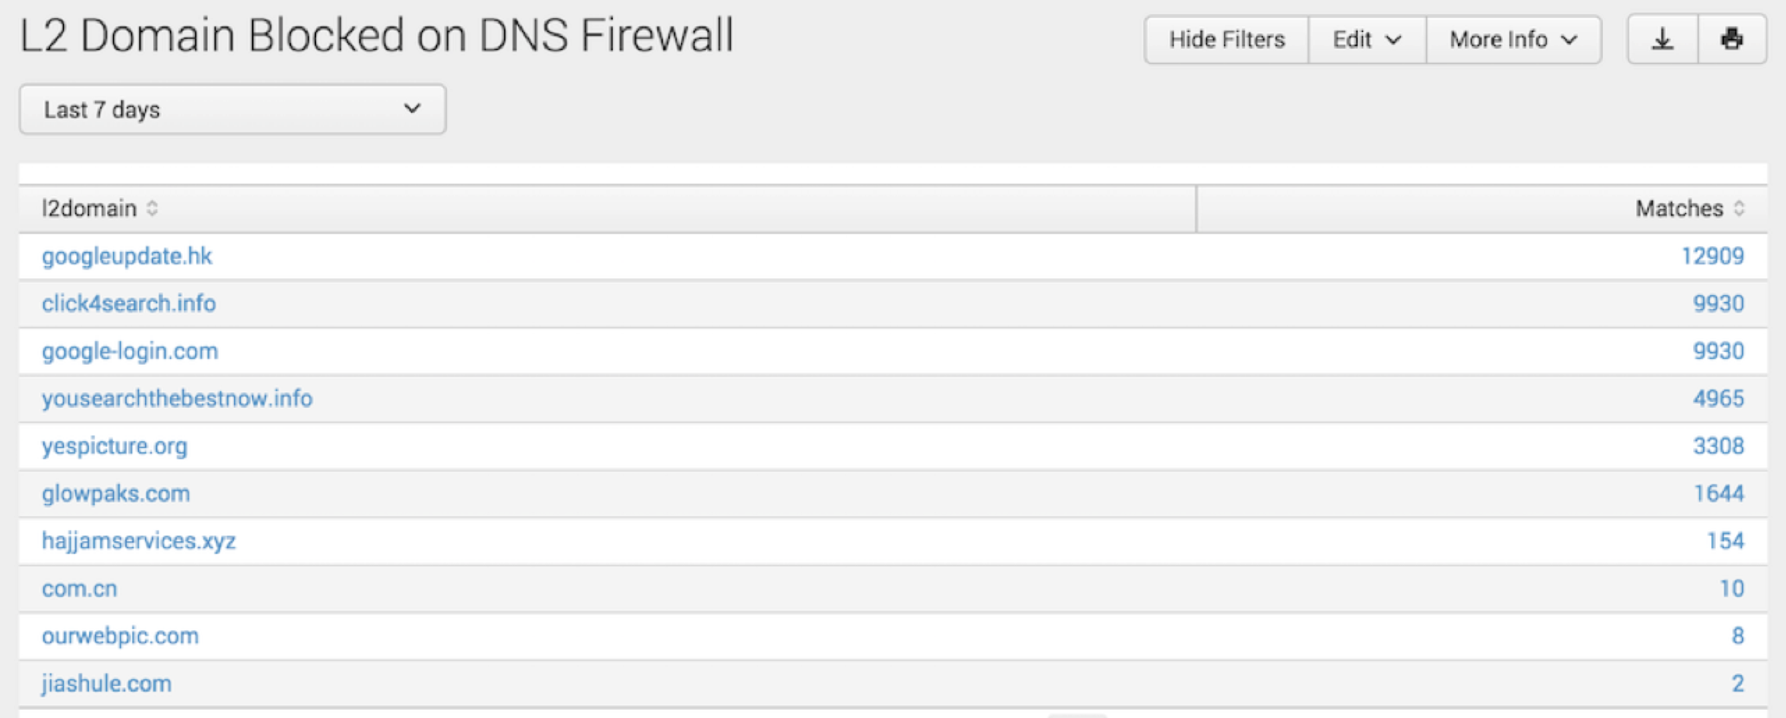Select the Matches column header
This screenshot has height=718, width=1786.
[1681, 208]
